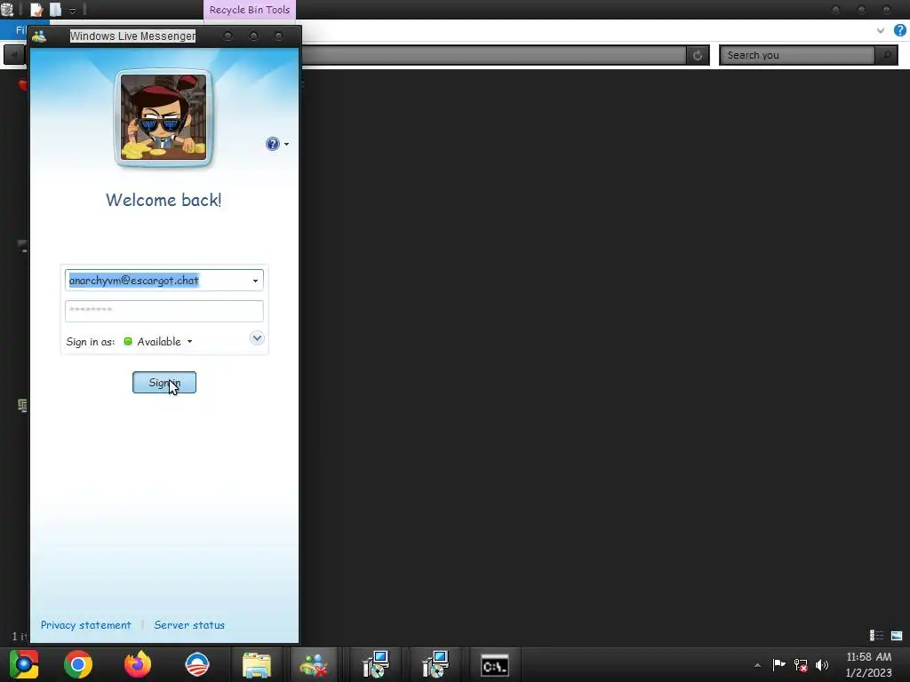Click the taskbar clock showing 11:58 AM
This screenshot has height=682, width=910.
868,664
